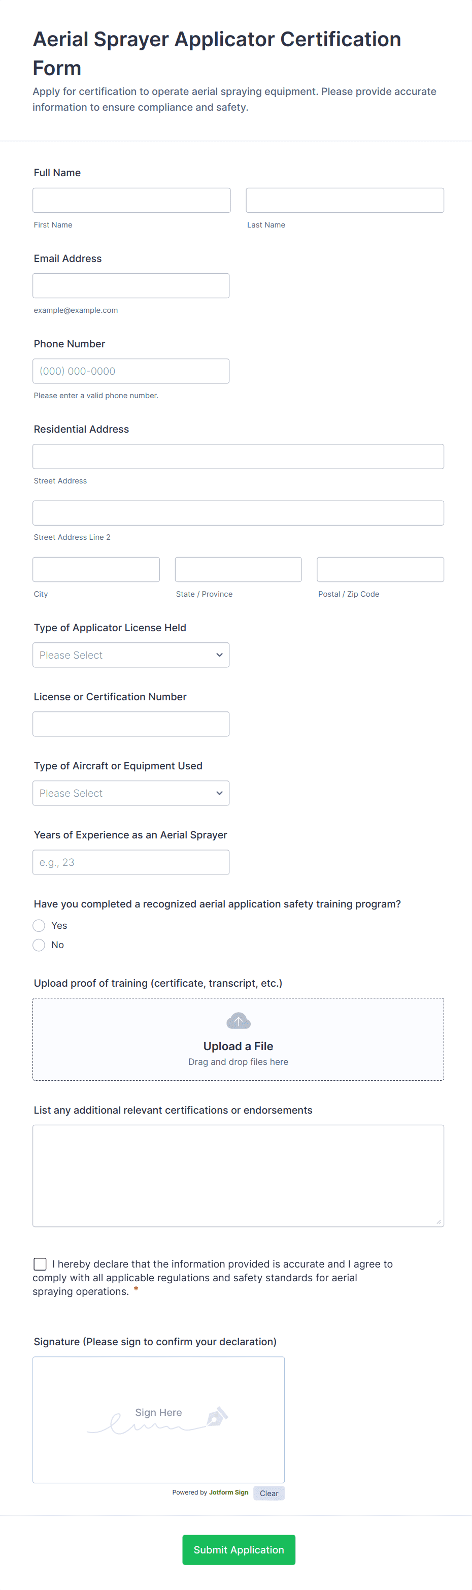
Task: Focus the First Name field
Action: click(131, 201)
